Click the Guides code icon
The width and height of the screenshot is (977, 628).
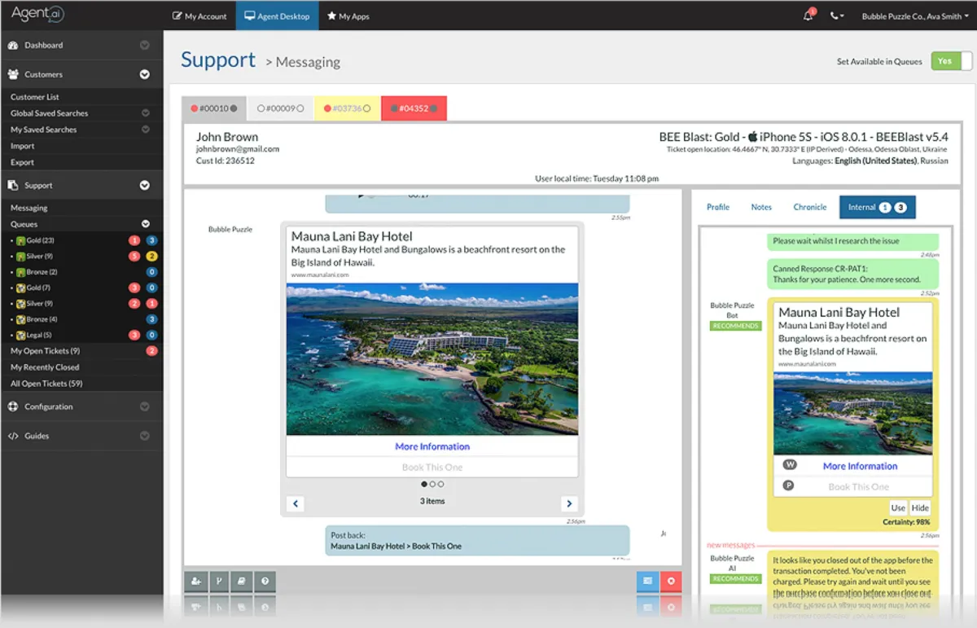(x=13, y=436)
